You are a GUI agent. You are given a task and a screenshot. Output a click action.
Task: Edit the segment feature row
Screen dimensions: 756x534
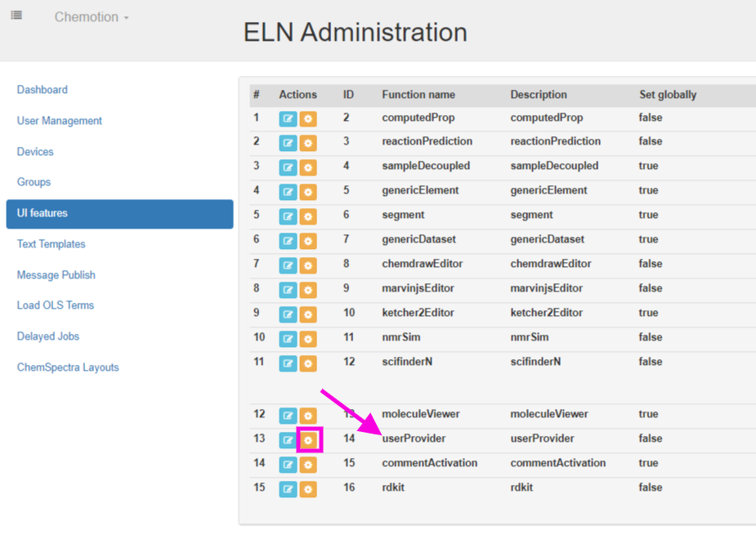pos(288,216)
